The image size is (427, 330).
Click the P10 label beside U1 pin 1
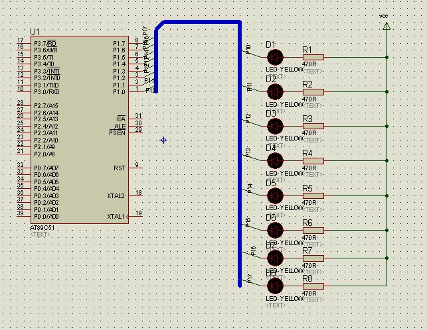150,90
